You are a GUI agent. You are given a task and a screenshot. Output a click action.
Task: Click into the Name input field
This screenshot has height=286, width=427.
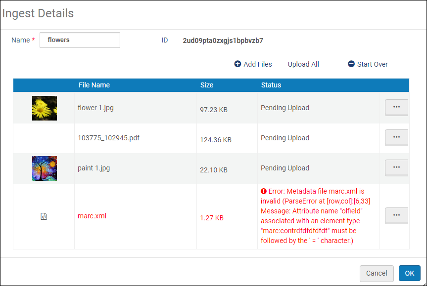80,40
